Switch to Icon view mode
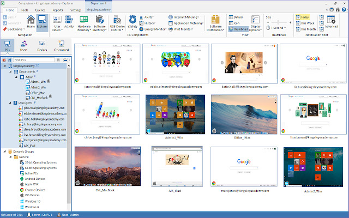Viewport: 349px width, 218px height. [x=234, y=23]
